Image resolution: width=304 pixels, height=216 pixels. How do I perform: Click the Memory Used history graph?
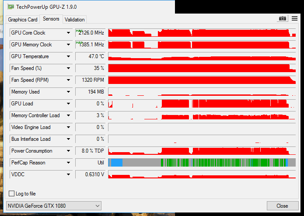pos(202,92)
